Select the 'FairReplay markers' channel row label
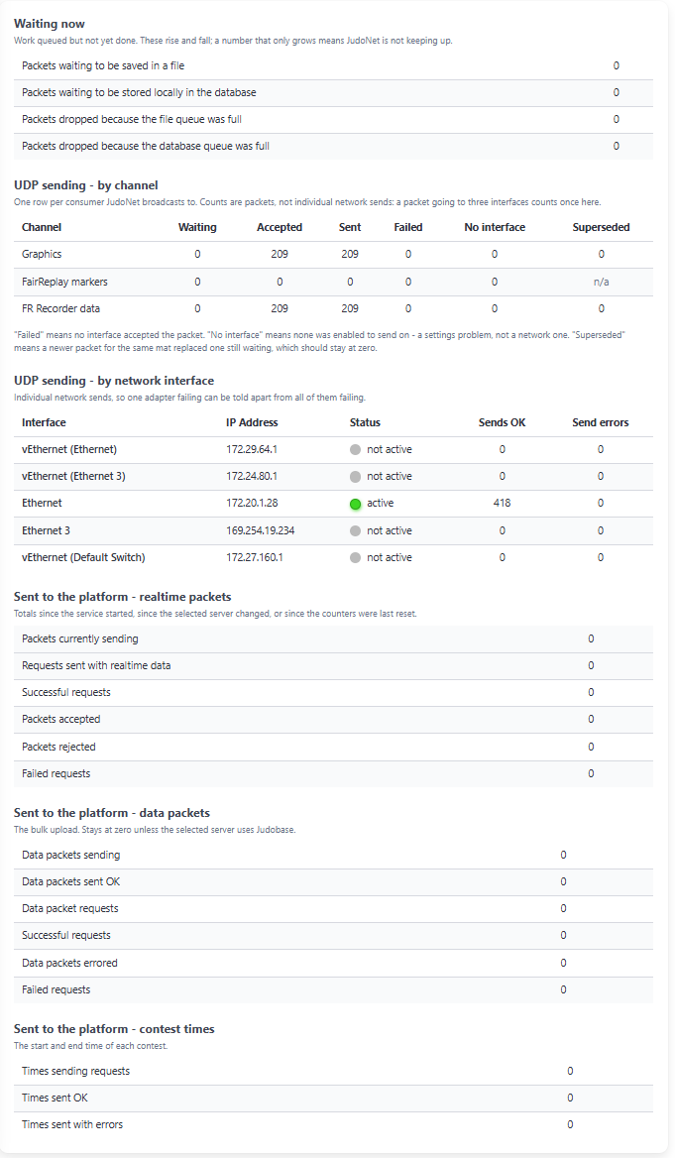Screen dimensions: 675x1158 pos(65,282)
